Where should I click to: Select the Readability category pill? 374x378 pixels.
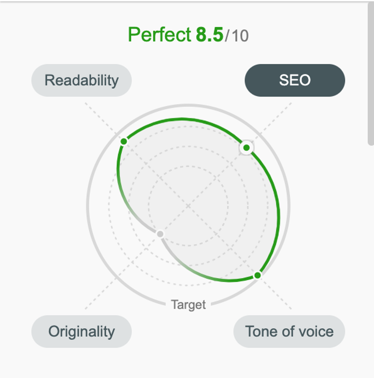pyautogui.click(x=82, y=80)
